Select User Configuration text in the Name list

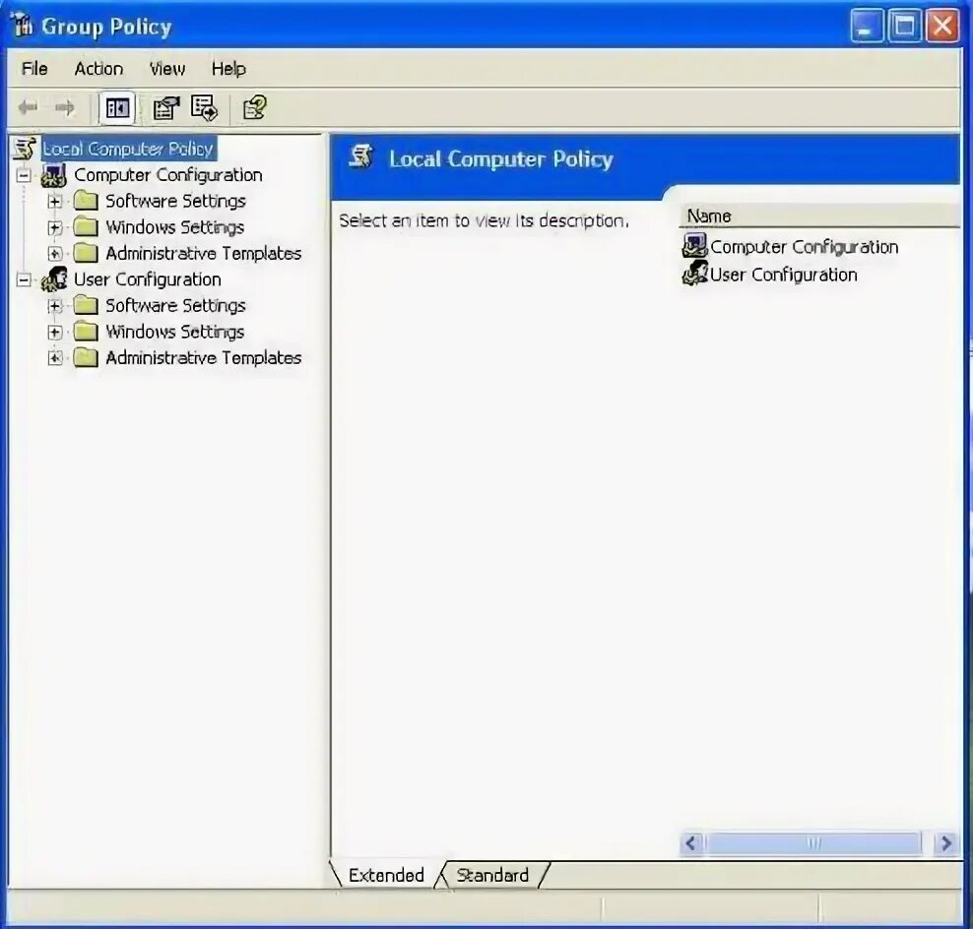click(x=784, y=275)
